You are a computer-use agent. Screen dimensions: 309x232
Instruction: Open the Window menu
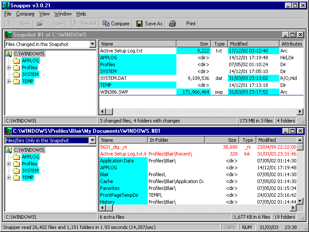(x=63, y=14)
